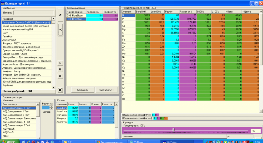Click the X delete button below O
Image resolution: width=263 pixels, height=143 pixels.
(x=60, y=90)
